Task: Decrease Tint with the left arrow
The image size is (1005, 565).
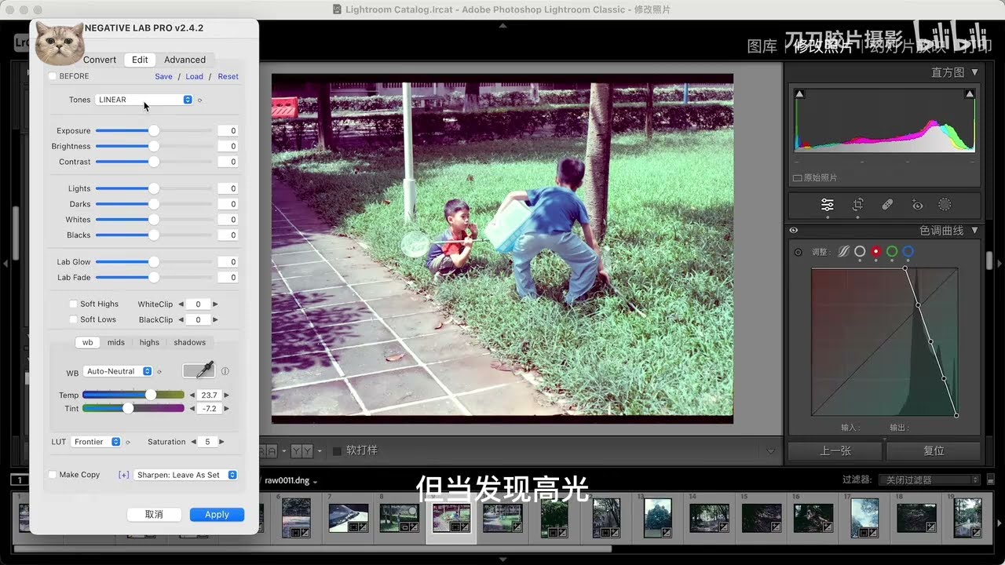Action: pos(192,409)
